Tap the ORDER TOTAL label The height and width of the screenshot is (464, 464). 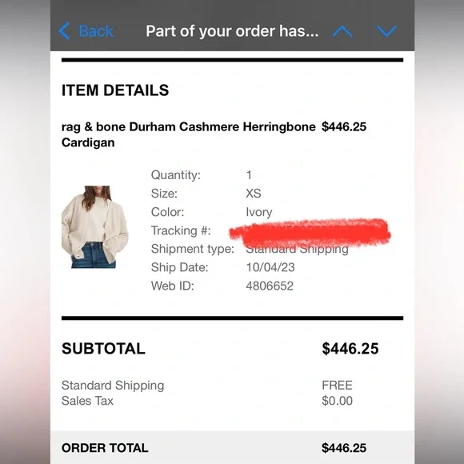[x=105, y=448]
